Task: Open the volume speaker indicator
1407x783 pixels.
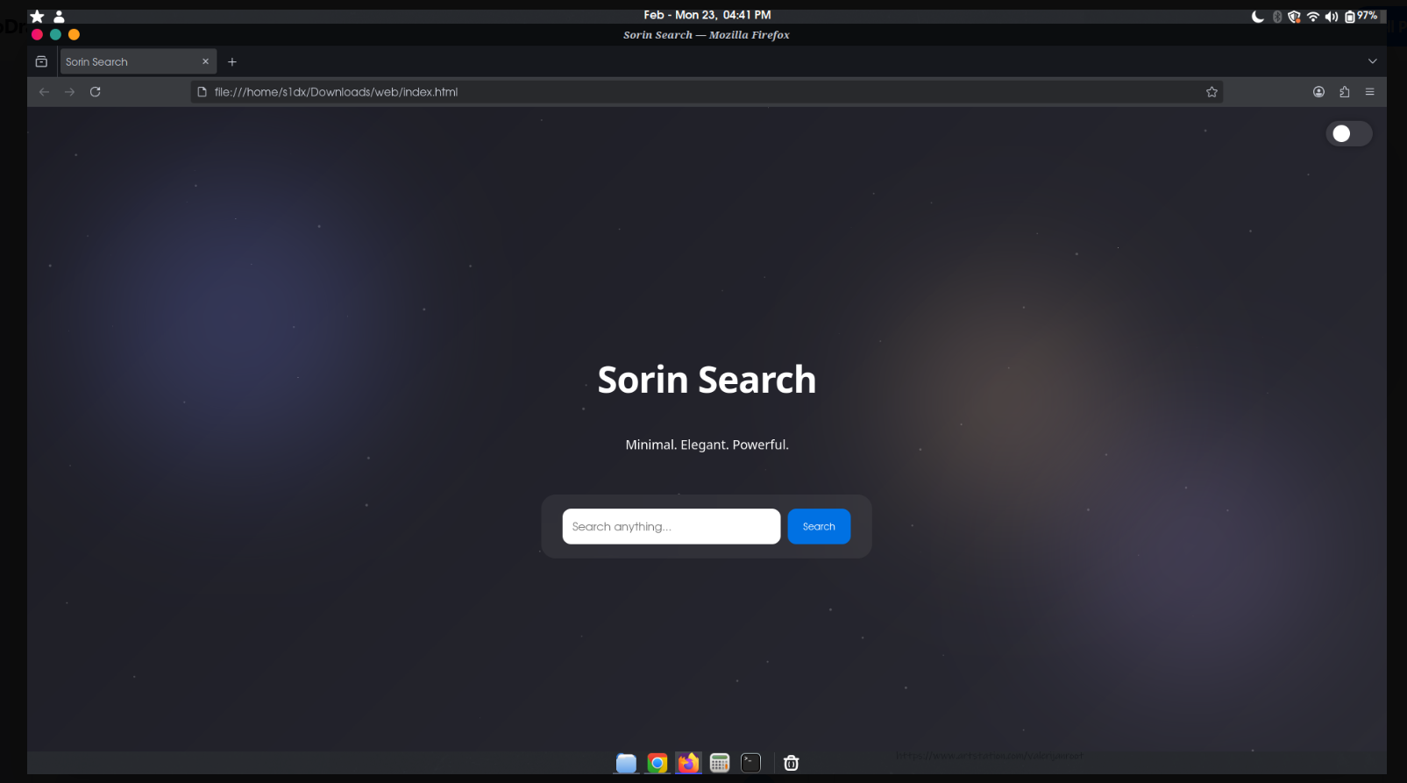Action: pyautogui.click(x=1331, y=17)
